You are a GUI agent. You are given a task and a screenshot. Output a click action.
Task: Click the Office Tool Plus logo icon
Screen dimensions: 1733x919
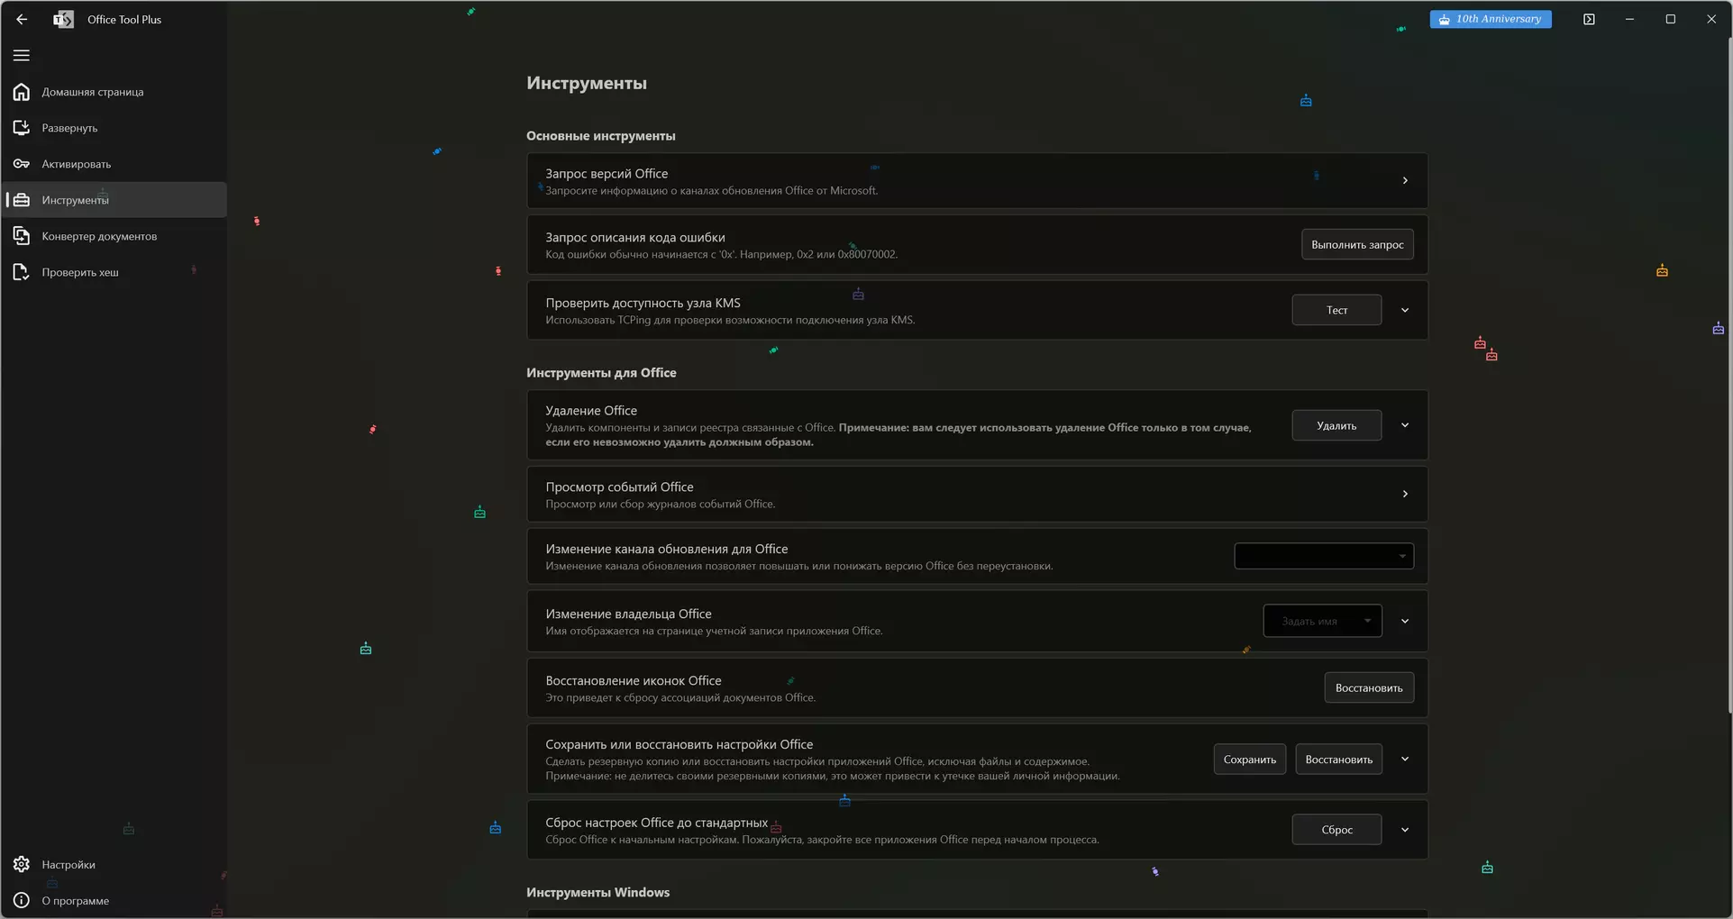click(x=63, y=19)
